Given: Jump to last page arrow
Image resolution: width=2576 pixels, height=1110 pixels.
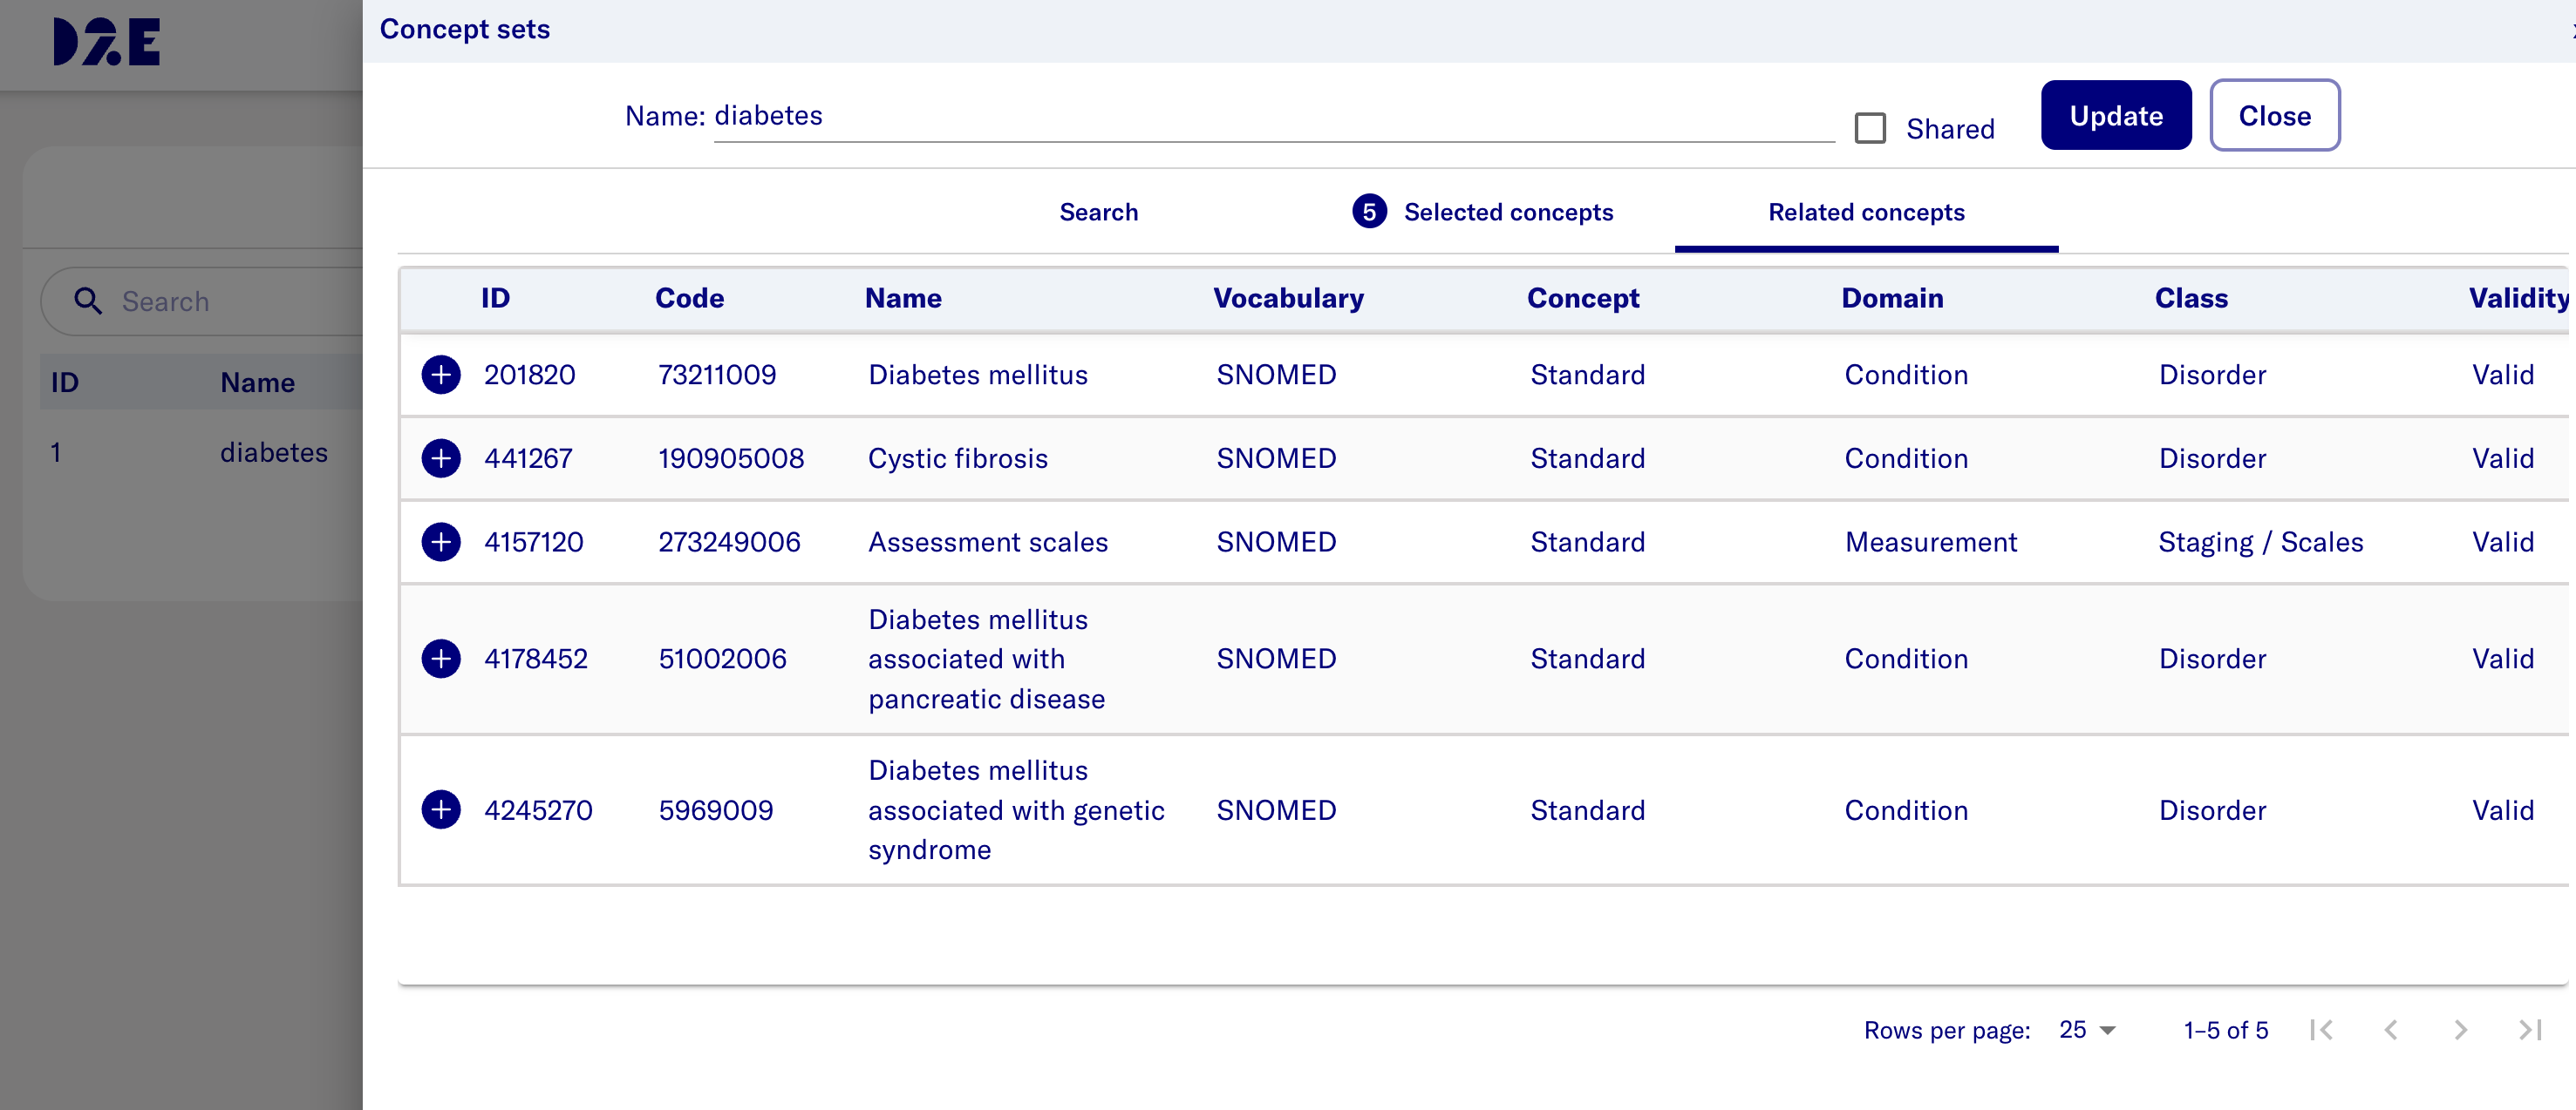Looking at the screenshot, I should [x=2529, y=1030].
